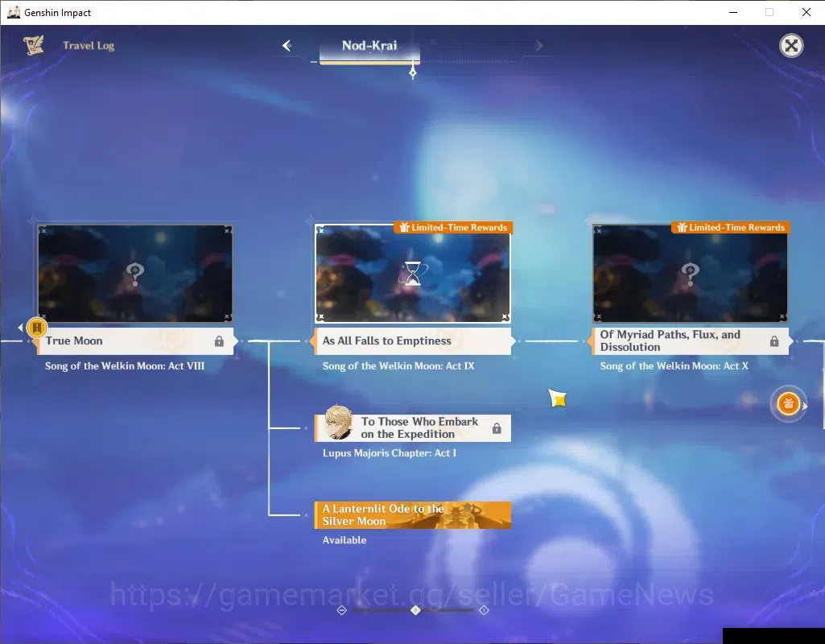This screenshot has height=644, width=825.
Task: Close the Genshin Impact window
Action: tap(806, 12)
